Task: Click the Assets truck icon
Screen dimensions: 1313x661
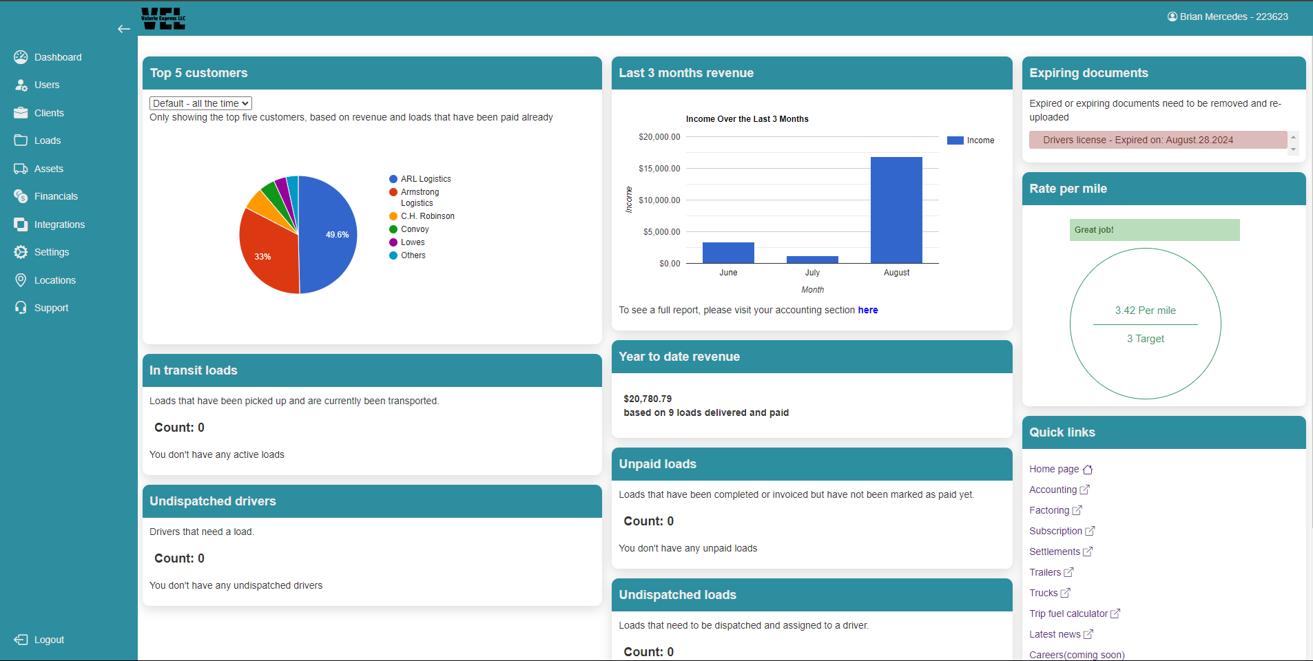Action: tap(21, 169)
